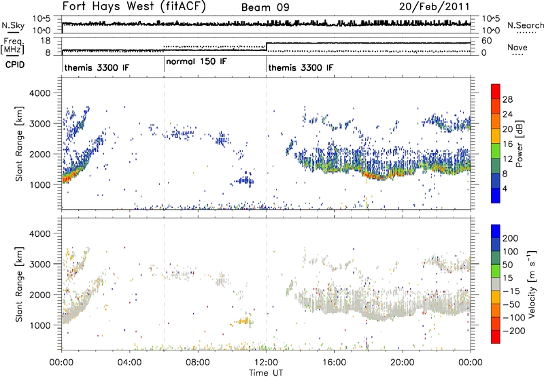Click the '12:00' time axis label

tap(266, 363)
